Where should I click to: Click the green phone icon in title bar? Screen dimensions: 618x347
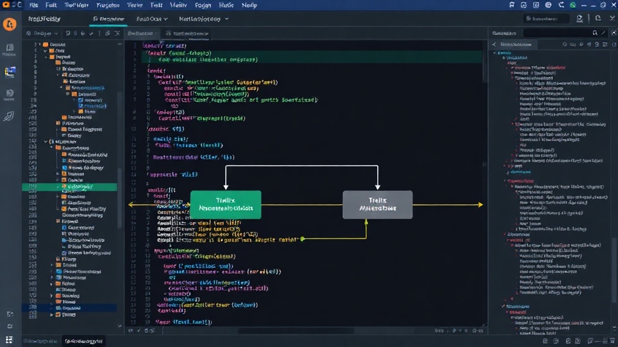point(573,5)
